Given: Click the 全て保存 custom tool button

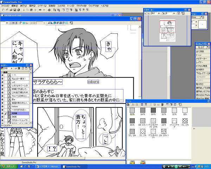Looking at the screenshot, I should [x=203, y=51].
